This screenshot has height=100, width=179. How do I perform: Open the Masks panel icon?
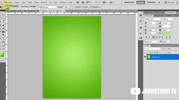click(140, 38)
